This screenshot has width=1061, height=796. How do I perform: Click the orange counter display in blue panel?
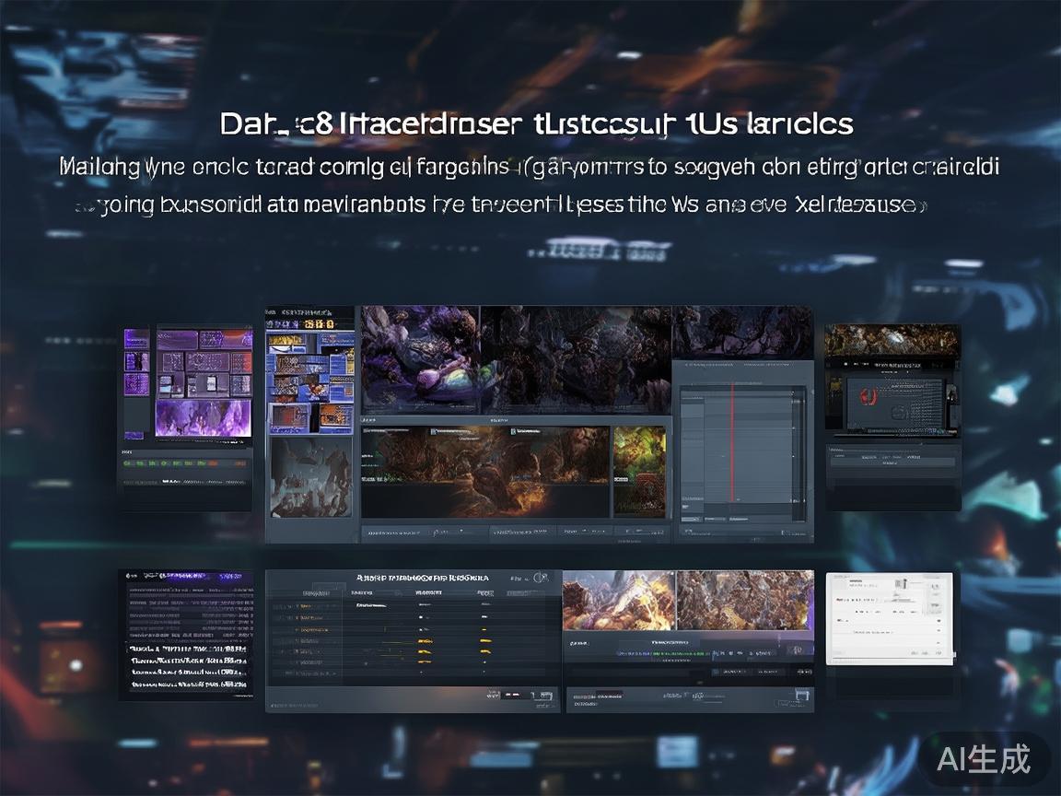(x=309, y=323)
